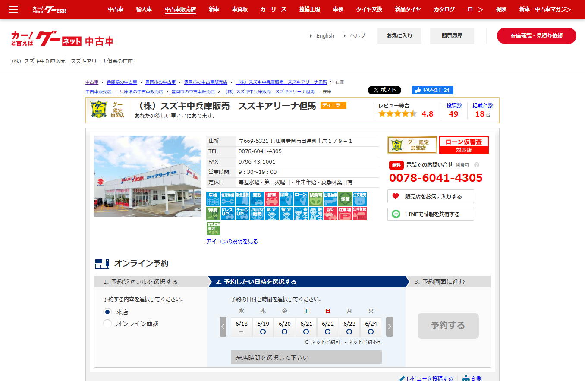The image size is (585, 381).
Task: Click the help question mark beside 携帯可
Action: pyautogui.click(x=477, y=165)
